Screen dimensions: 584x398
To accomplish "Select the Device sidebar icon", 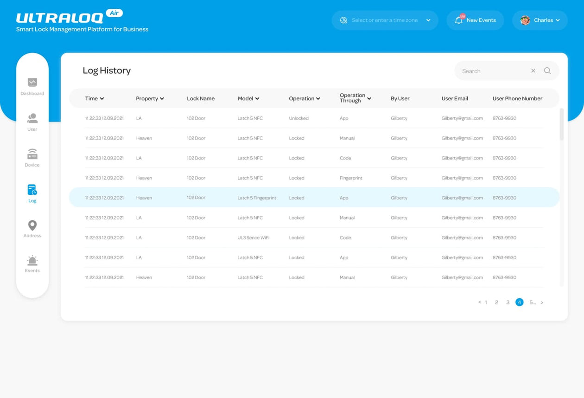I will coord(32,154).
